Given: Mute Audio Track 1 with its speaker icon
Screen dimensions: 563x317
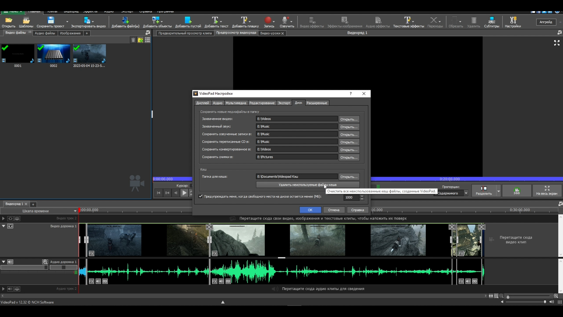Looking at the screenshot, I should (x=10, y=262).
